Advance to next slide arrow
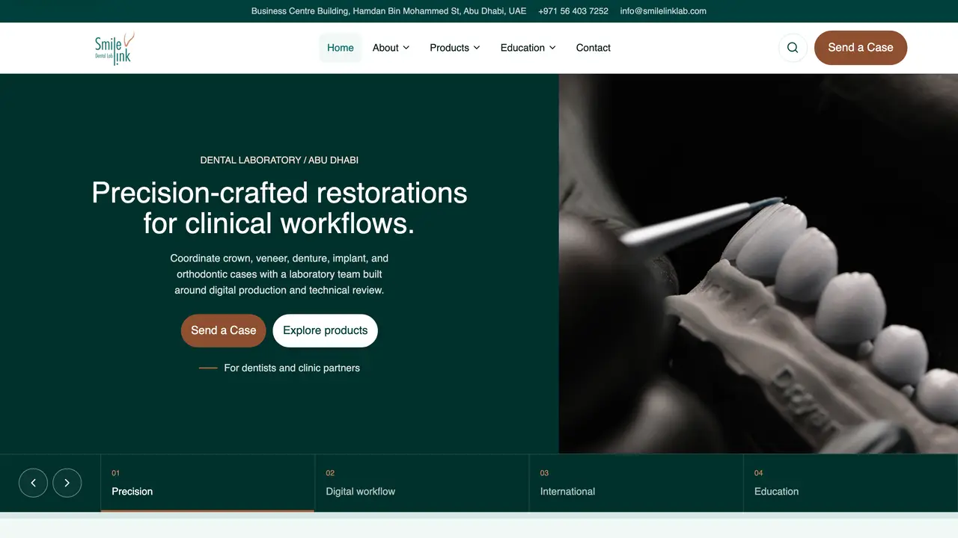The height and width of the screenshot is (538, 958). (x=67, y=483)
